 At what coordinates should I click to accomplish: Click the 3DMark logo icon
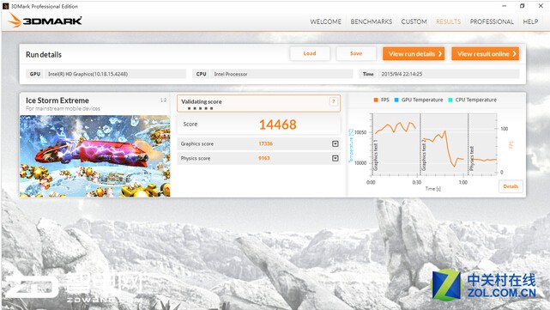tap(45, 21)
